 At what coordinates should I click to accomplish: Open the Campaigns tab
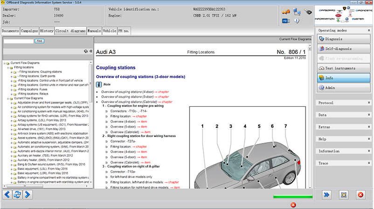[x=29, y=31]
